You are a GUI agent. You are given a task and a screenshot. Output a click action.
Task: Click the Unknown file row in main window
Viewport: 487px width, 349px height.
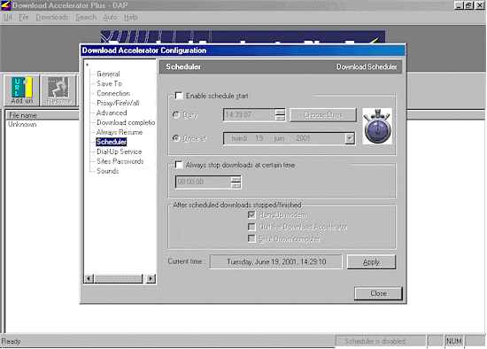22,124
